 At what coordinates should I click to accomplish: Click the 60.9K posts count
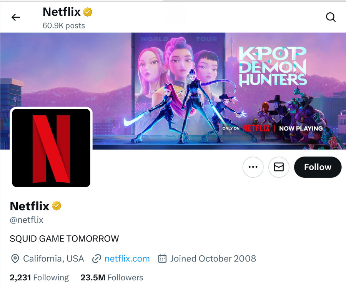click(64, 26)
